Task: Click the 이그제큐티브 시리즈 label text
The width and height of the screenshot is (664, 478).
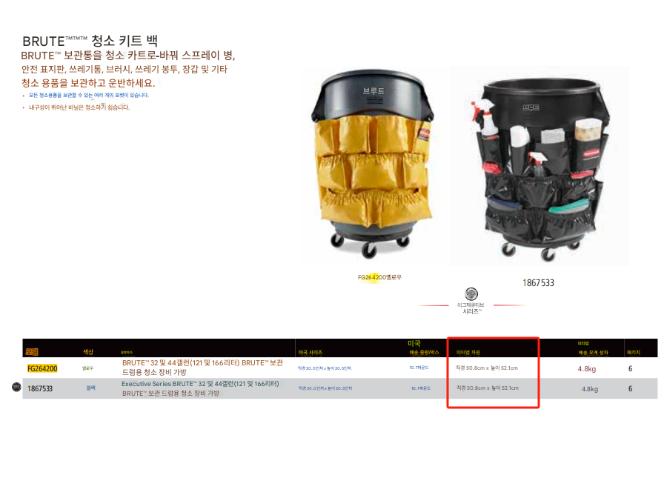Action: click(x=471, y=308)
